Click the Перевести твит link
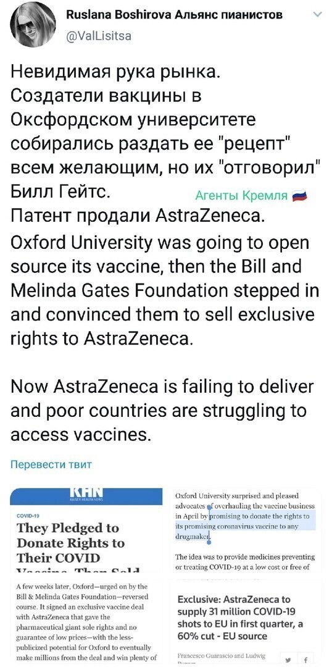332x667 pixels. pos(51,464)
